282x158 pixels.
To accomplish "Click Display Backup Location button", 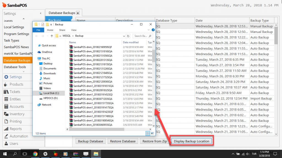I will (x=191, y=141).
